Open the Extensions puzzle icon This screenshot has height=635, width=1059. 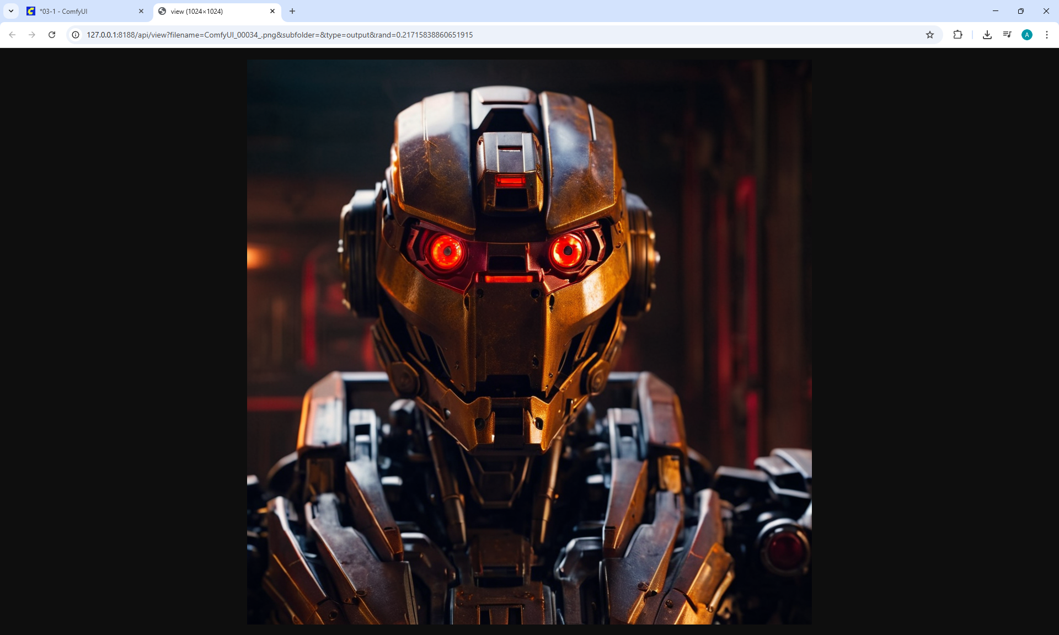[958, 35]
